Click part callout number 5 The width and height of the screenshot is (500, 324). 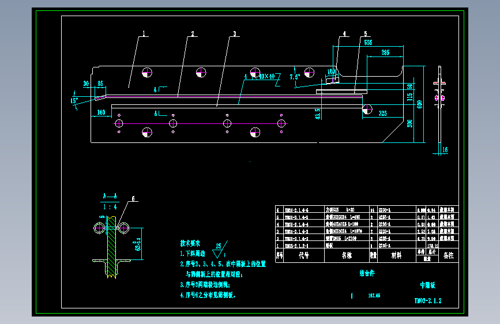(x=366, y=33)
